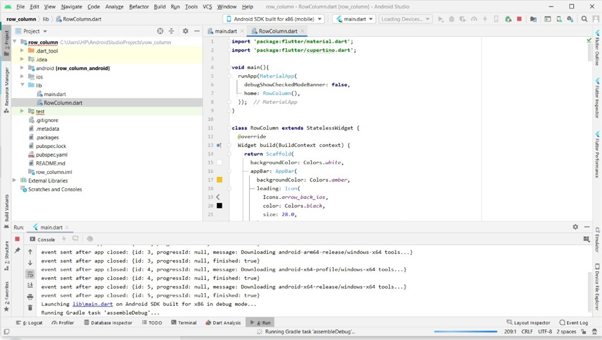Click the amber color swatch in gutter
This screenshot has height=340, width=602.
click(219, 180)
